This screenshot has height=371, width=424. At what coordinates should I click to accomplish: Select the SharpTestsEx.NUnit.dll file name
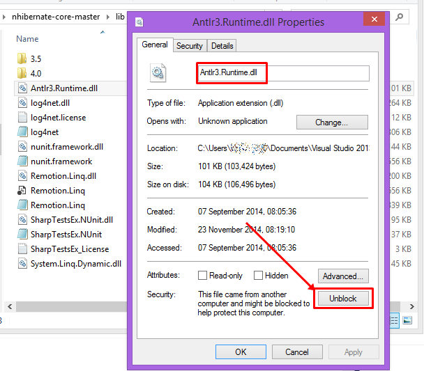[x=72, y=220]
